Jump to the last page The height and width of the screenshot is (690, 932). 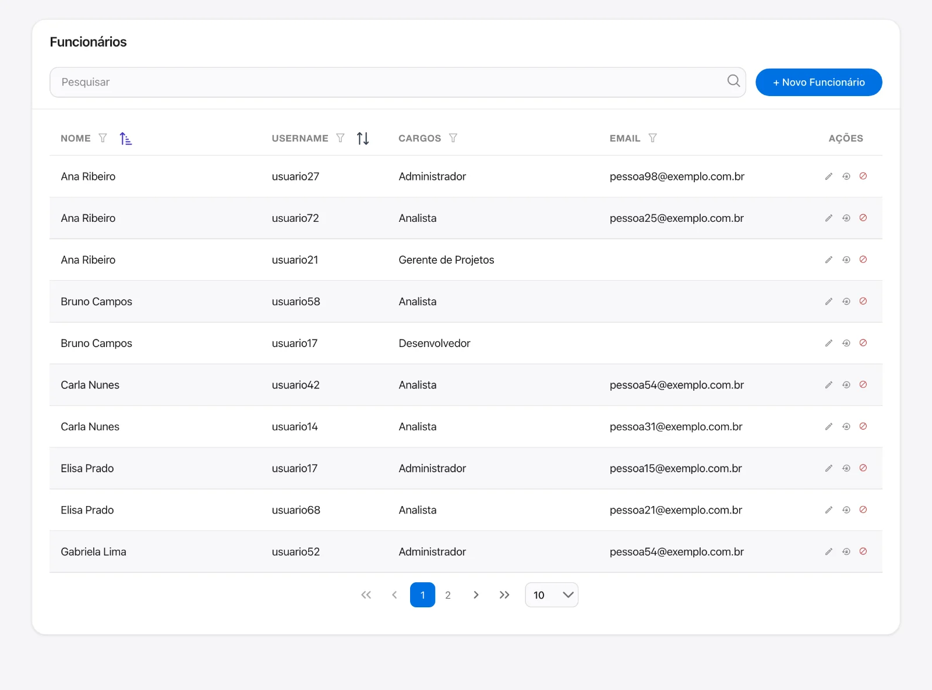point(504,595)
